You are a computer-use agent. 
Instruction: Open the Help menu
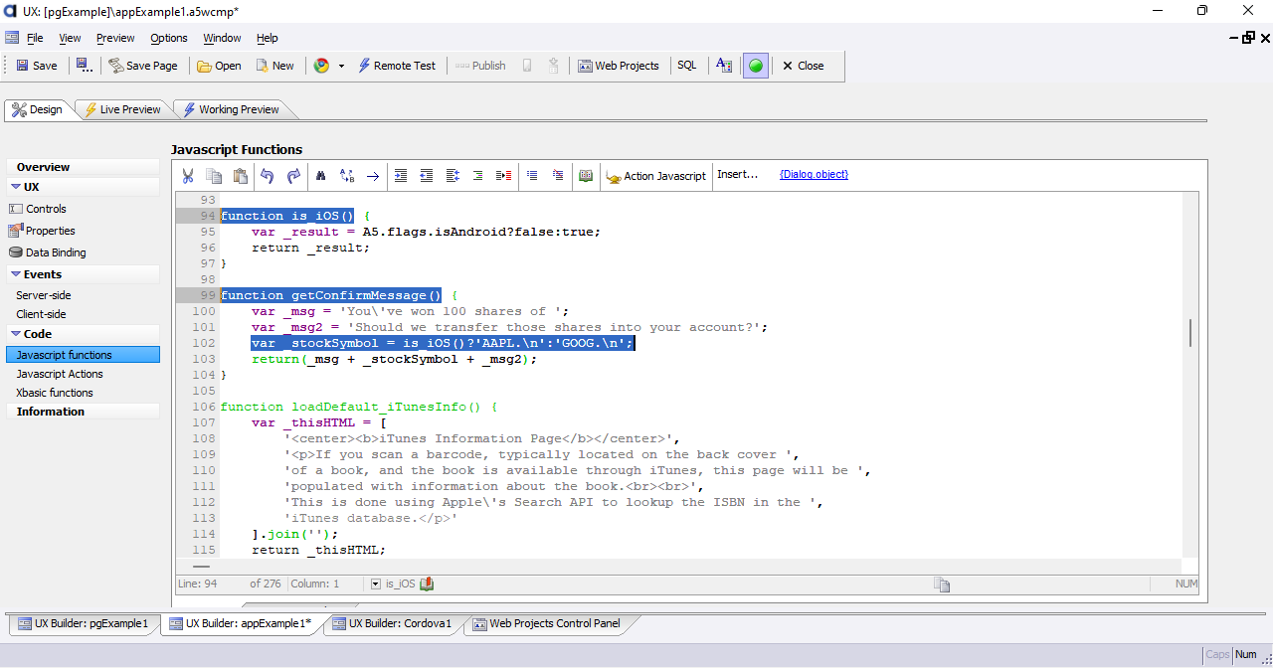click(x=268, y=38)
